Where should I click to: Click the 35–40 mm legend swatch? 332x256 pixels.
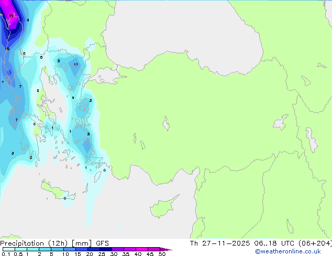pyautogui.click(x=129, y=249)
